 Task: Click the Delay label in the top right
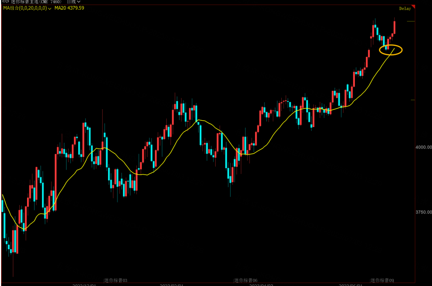pos(405,9)
